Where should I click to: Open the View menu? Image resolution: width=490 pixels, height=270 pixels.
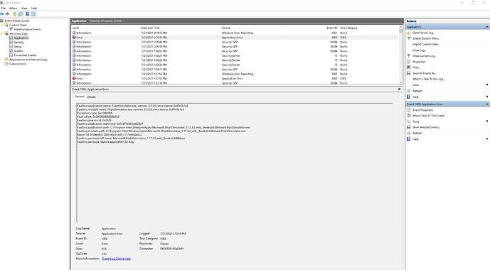[x=24, y=8]
